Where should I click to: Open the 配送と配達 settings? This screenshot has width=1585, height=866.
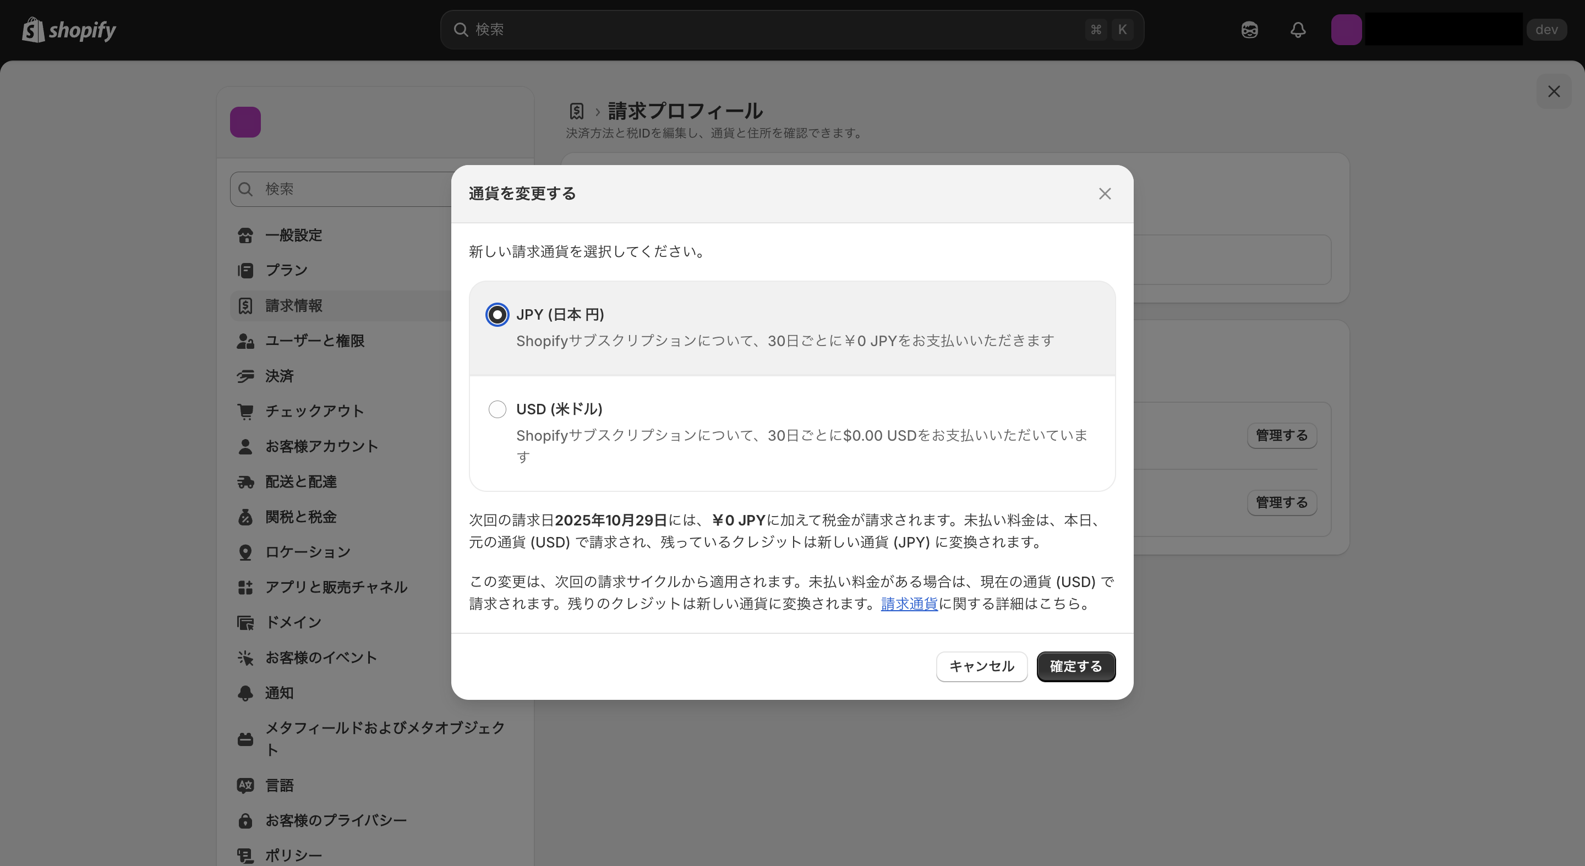tap(301, 481)
